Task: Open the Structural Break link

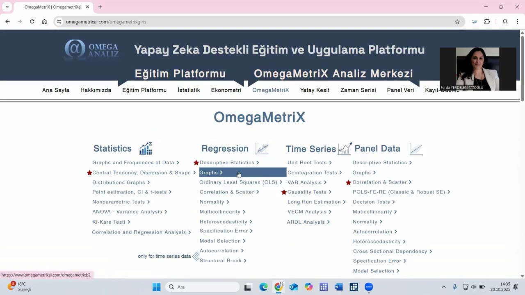Action: click(223, 261)
